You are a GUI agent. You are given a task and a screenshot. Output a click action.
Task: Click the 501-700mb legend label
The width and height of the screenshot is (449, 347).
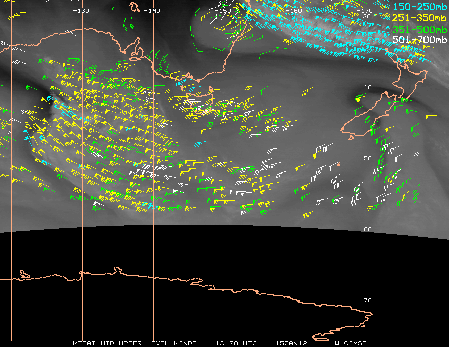[x=419, y=40]
